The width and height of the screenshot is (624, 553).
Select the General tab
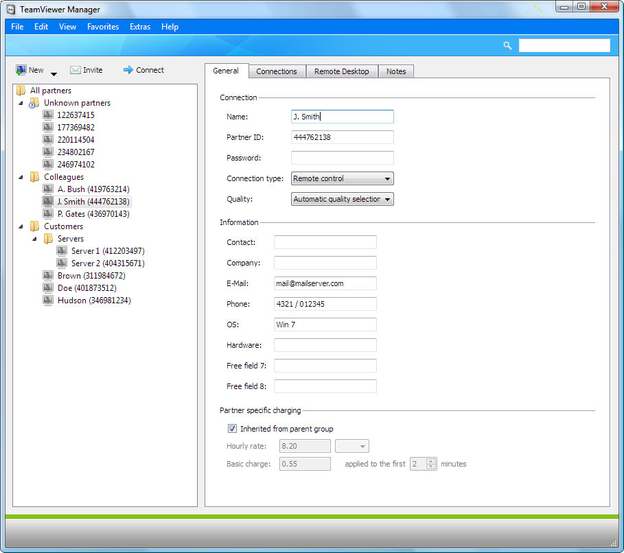(x=226, y=71)
